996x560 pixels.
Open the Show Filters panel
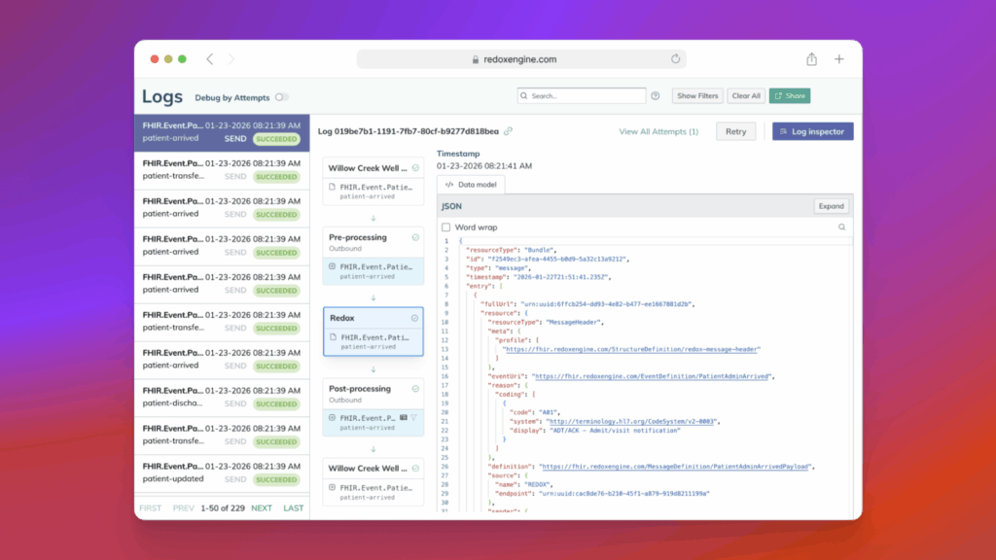(x=697, y=96)
